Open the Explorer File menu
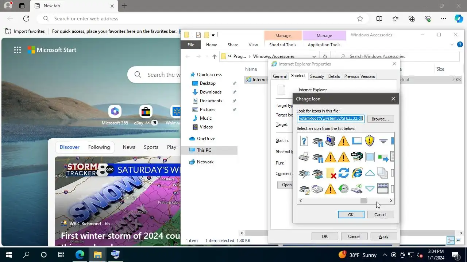This screenshot has height=262, width=467. (x=191, y=45)
